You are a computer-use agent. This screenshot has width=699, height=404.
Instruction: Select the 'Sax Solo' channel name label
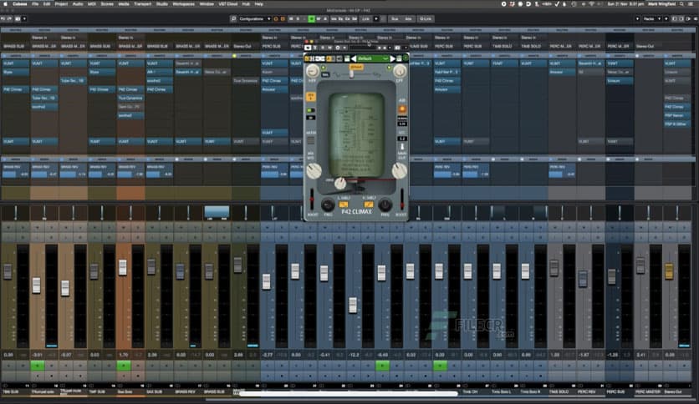pyautogui.click(x=125, y=392)
